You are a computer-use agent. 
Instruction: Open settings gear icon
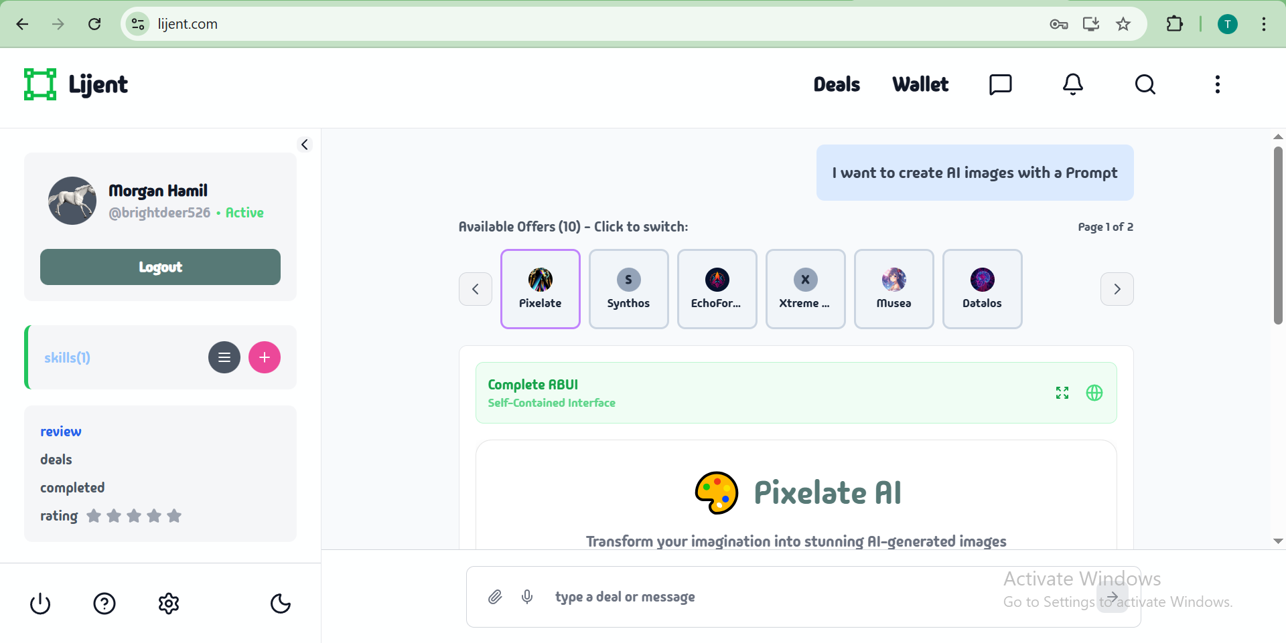click(x=169, y=604)
